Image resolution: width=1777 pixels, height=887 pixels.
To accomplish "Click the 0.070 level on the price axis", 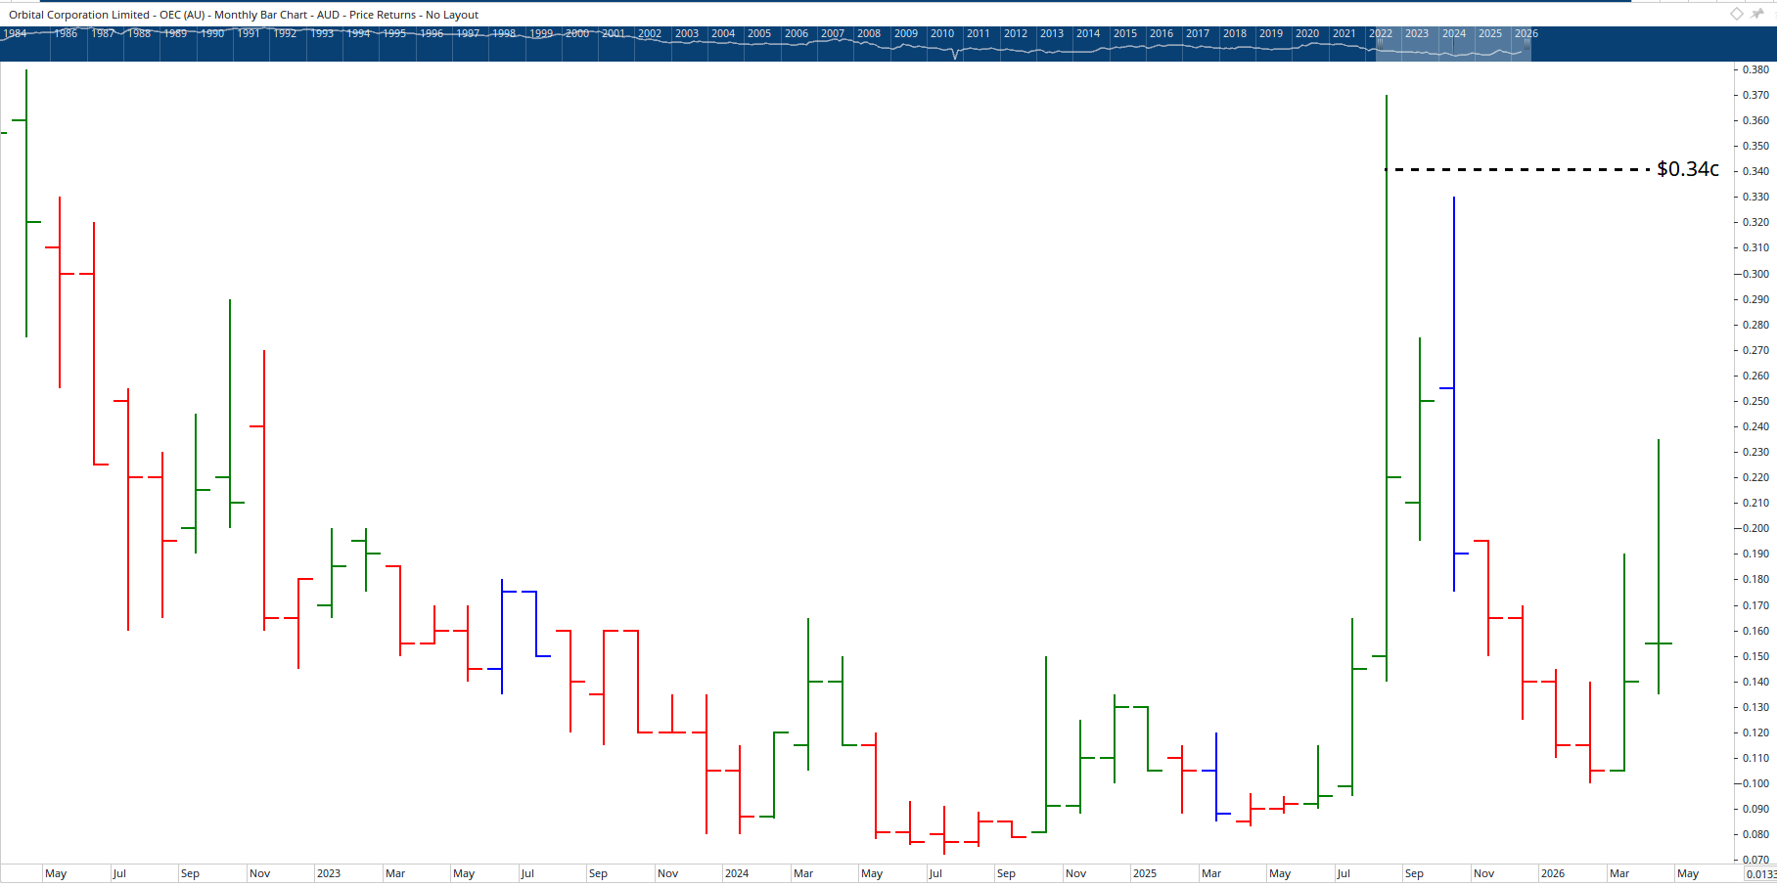I will [1756, 860].
